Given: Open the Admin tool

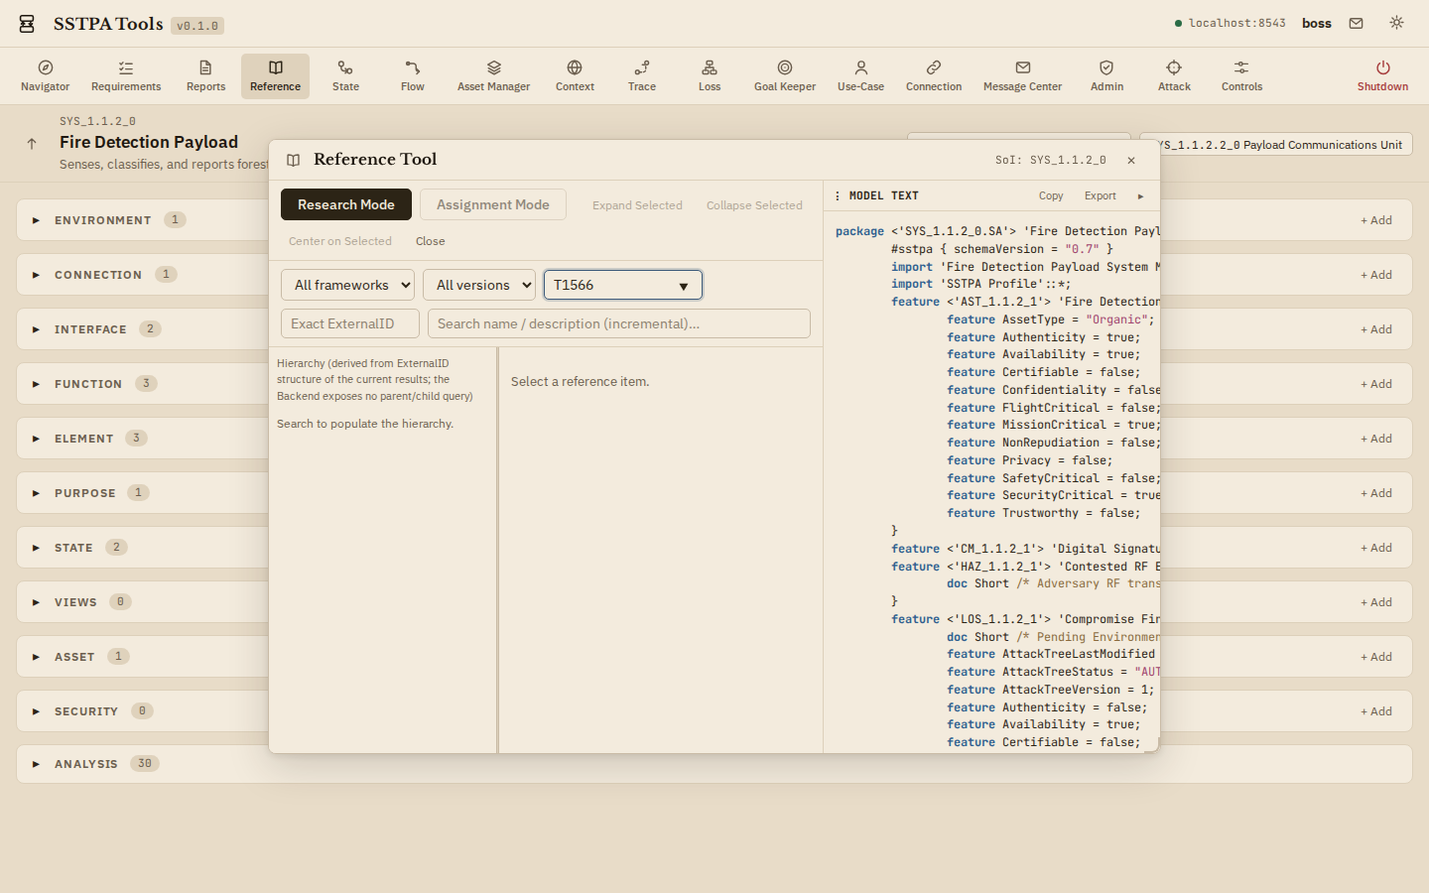Looking at the screenshot, I should (1106, 76).
